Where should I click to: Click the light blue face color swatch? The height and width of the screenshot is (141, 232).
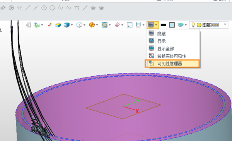(x=172, y=25)
